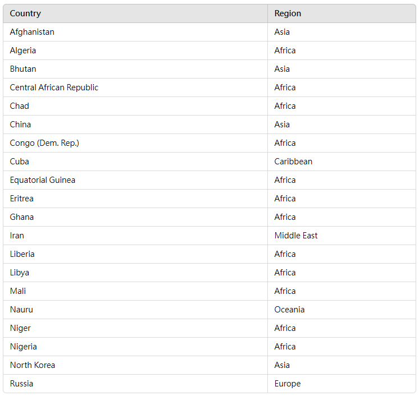The height and width of the screenshot is (396, 419).
Task: Select the Europe region cell
Action: (288, 384)
